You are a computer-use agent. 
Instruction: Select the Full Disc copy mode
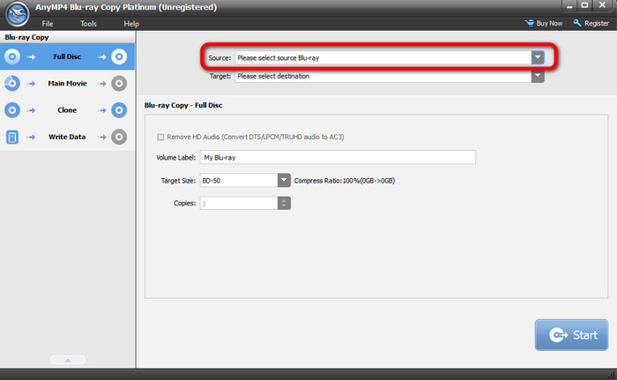point(67,56)
